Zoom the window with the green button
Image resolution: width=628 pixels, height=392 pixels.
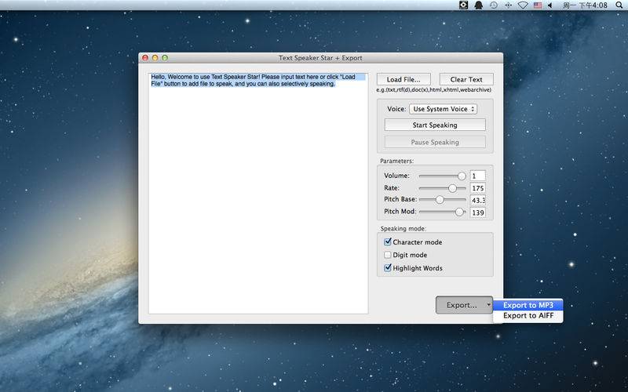click(x=165, y=58)
